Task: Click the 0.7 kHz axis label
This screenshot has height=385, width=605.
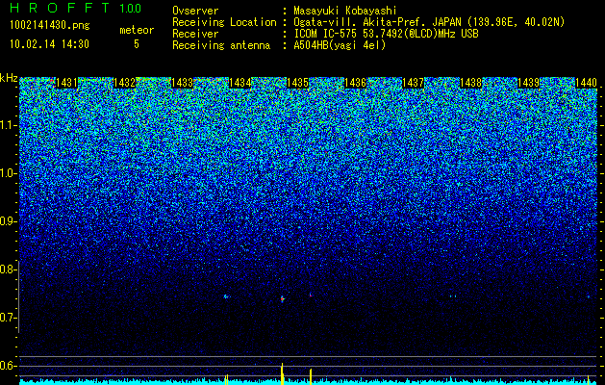Action: click(8, 318)
